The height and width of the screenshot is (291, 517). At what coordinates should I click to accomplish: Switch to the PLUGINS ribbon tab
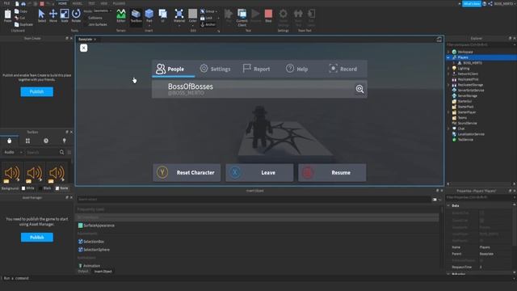click(x=119, y=3)
